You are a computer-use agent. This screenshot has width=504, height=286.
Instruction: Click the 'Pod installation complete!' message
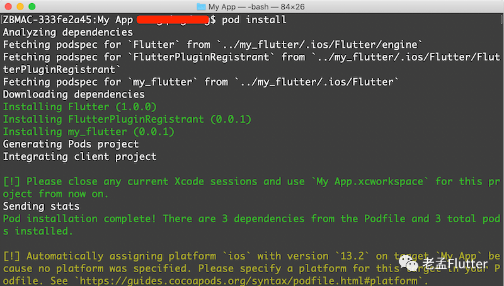[x=251, y=225]
